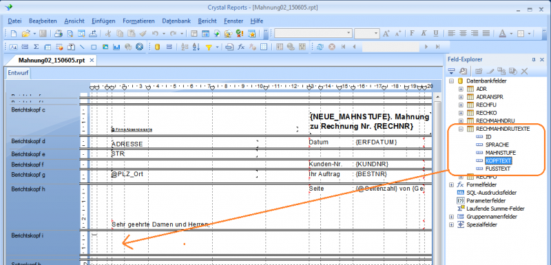Click the Insert Picture icon

coord(105,47)
